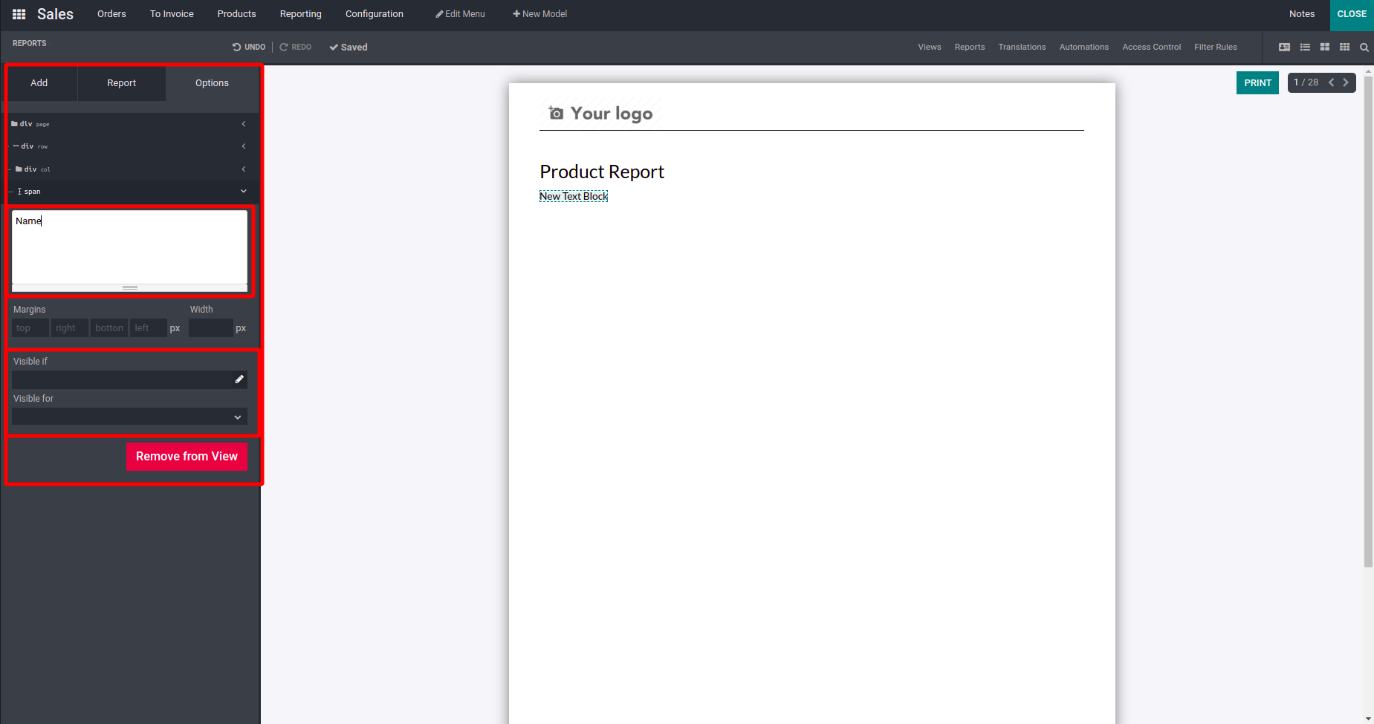Viewport: 1374px width, 724px height.
Task: Click the CLOSE studio button
Action: click(x=1352, y=14)
